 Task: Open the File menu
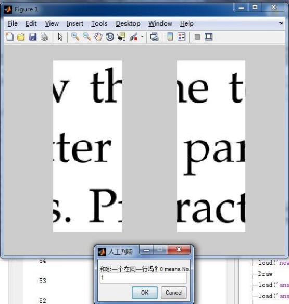[12, 23]
